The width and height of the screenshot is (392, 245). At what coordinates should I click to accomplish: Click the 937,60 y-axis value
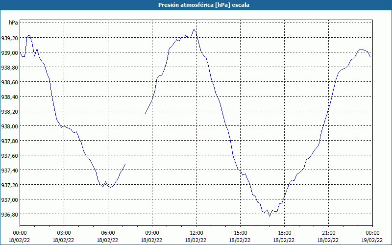point(9,155)
